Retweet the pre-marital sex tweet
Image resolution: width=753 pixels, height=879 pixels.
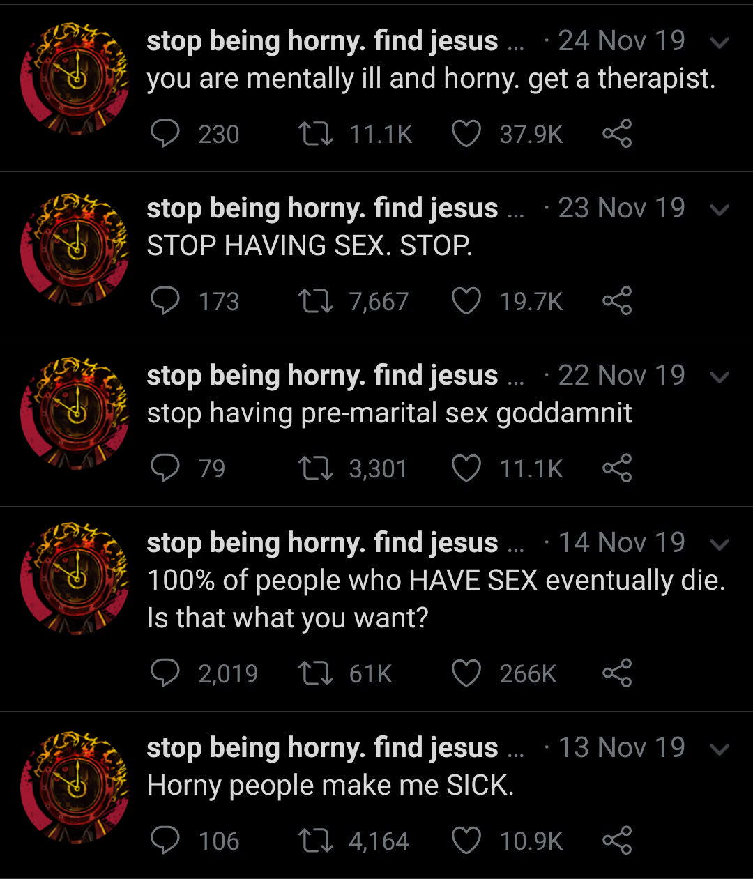click(315, 468)
